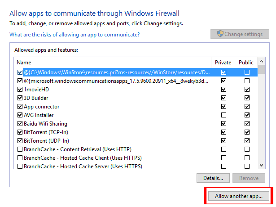This screenshot has width=276, height=207.
Task: Enable Public for the WinStore entry
Action: point(247,72)
